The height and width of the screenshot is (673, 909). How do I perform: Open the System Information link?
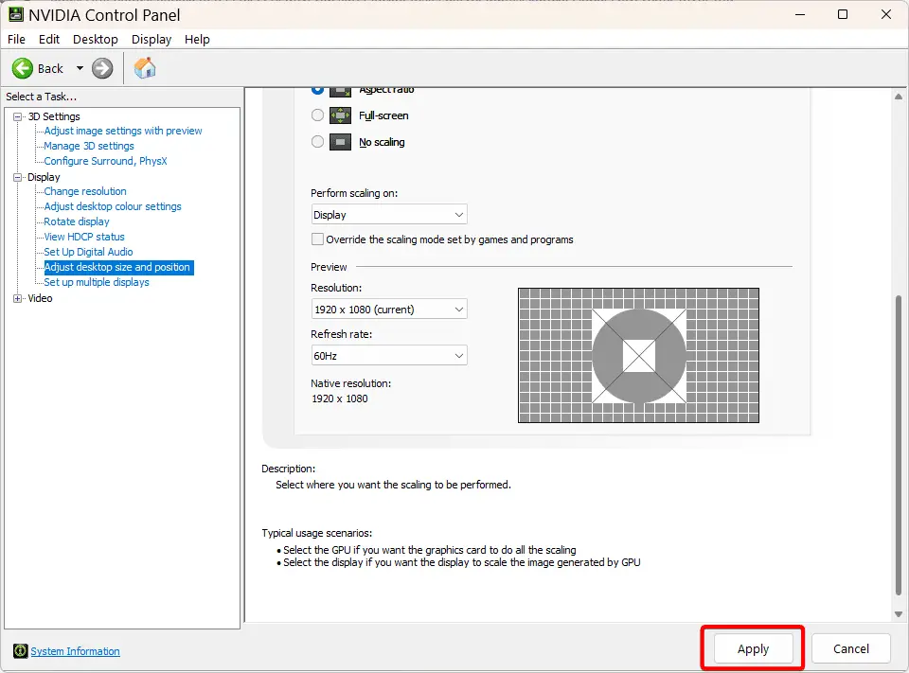pyautogui.click(x=76, y=651)
